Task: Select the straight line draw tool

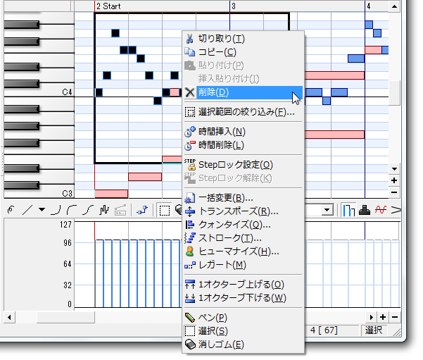Action: [x=27, y=210]
